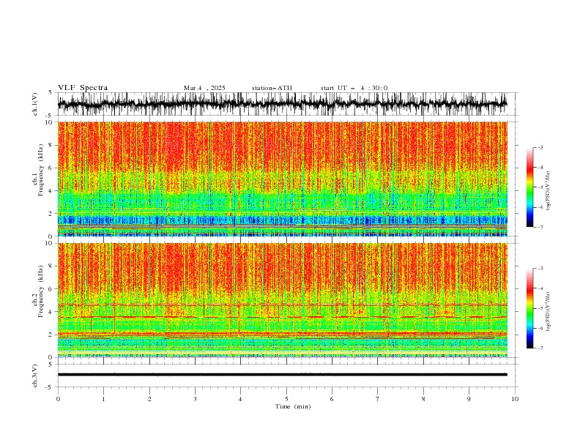The image size is (580, 448).
Task: Click the ch.1 spectrogram color bar
Action: click(x=529, y=187)
